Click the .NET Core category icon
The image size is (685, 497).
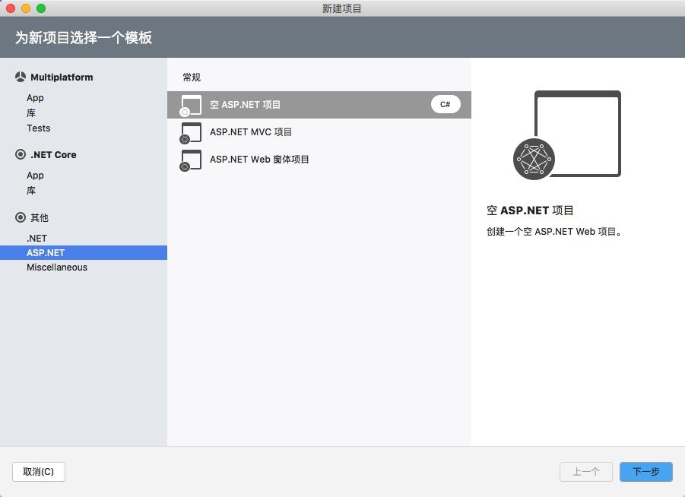(20, 154)
